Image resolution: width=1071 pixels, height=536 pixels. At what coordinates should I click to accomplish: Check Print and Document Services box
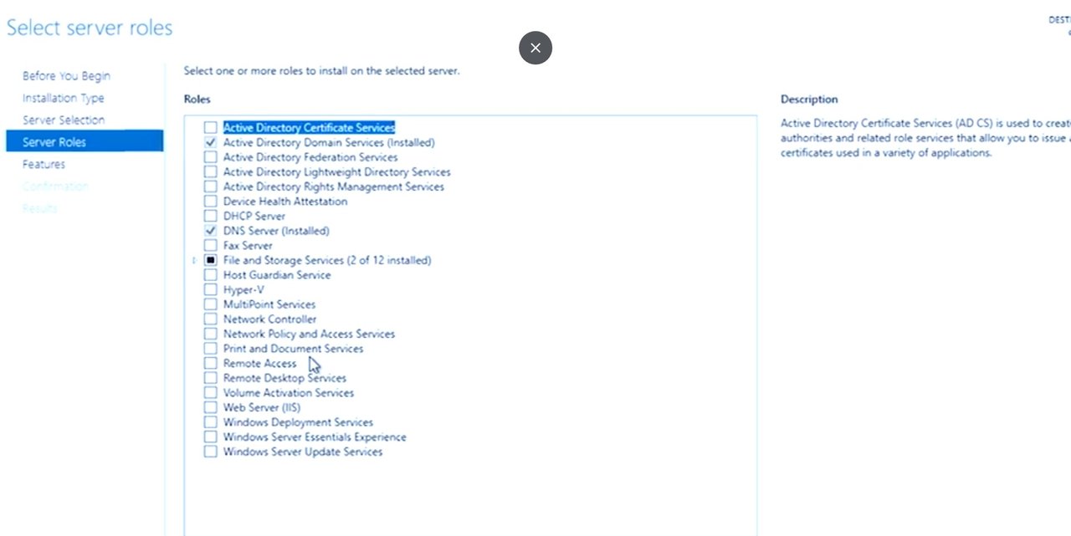pyautogui.click(x=210, y=349)
